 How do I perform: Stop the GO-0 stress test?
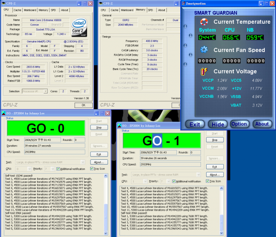[x=99, y=128]
